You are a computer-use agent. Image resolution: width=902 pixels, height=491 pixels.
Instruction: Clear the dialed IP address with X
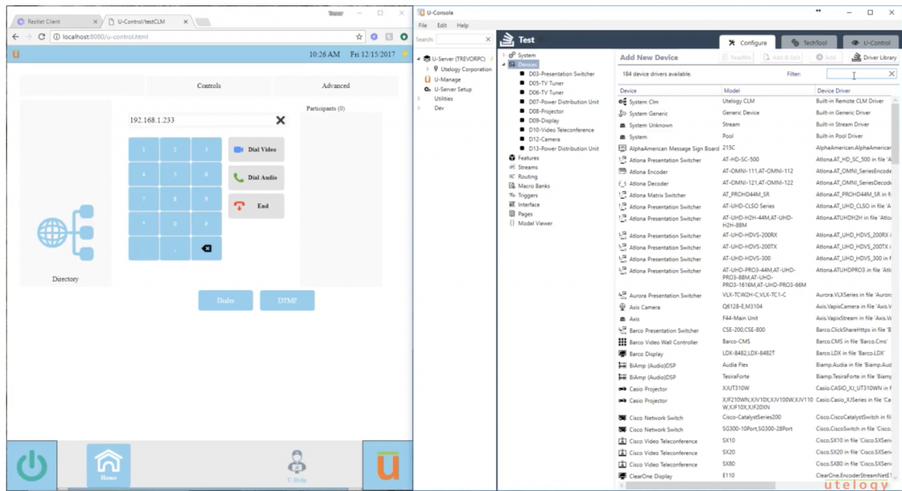coord(280,121)
